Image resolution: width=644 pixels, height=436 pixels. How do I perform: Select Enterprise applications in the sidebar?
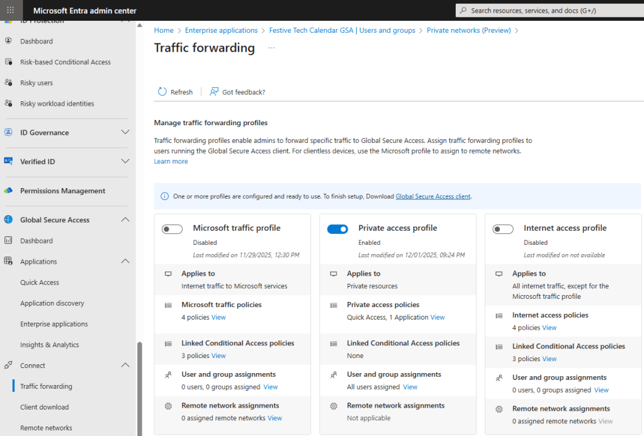(54, 324)
